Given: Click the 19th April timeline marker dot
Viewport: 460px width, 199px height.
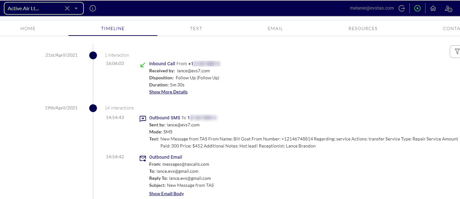Looking at the screenshot, I should [93, 108].
